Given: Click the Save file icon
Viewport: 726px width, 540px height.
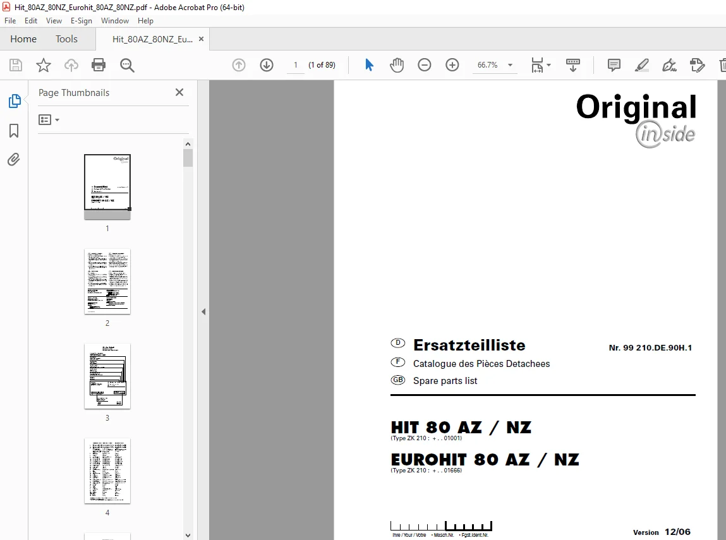Looking at the screenshot, I should (x=16, y=65).
